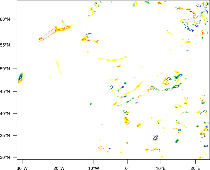Click the 45°N latitude label
Screen dimensions: 210x170
click(x=5, y=92)
